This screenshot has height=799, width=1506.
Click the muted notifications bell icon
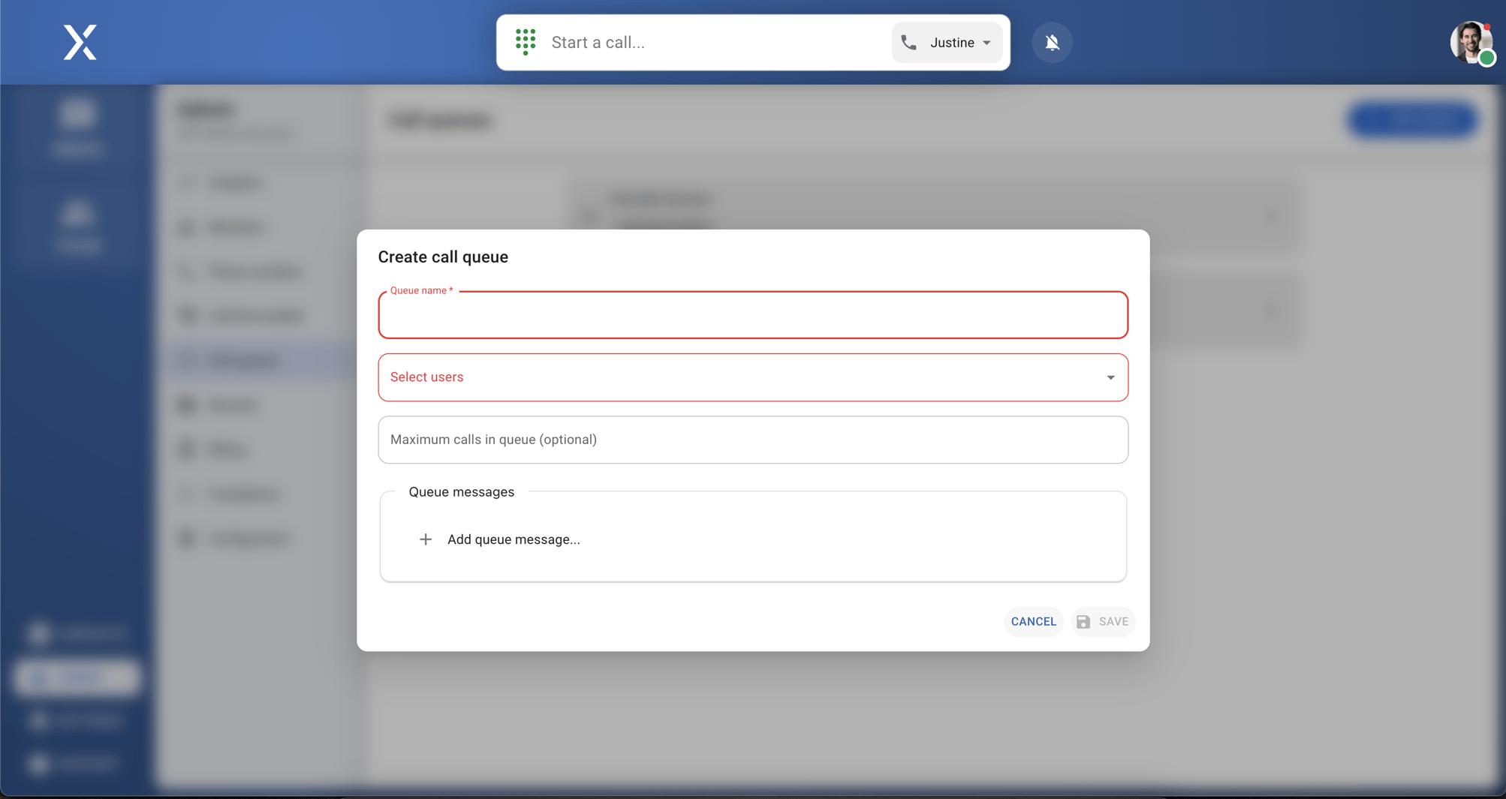(1052, 43)
